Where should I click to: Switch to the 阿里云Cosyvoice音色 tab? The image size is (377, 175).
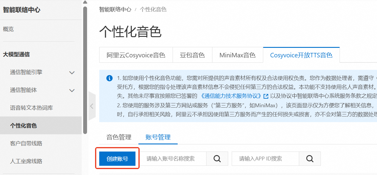136,55
